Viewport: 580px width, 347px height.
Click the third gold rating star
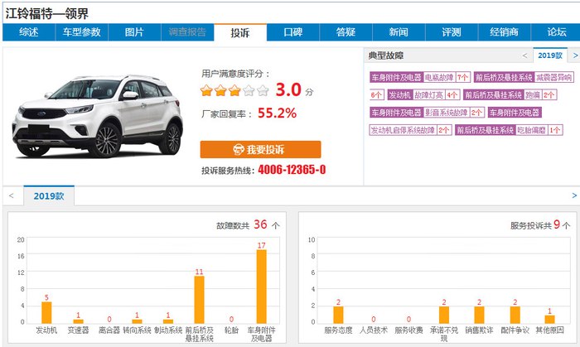[234, 90]
